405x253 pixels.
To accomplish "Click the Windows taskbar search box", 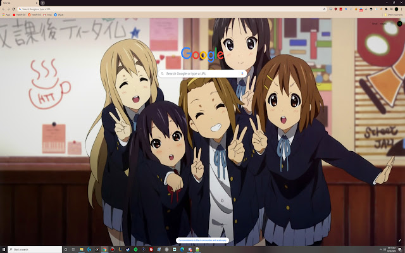I will (35, 249).
